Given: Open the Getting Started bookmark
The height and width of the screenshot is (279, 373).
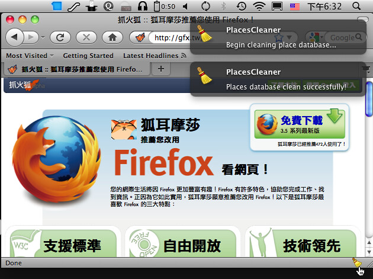Looking at the screenshot, I should pyautogui.click(x=88, y=56).
